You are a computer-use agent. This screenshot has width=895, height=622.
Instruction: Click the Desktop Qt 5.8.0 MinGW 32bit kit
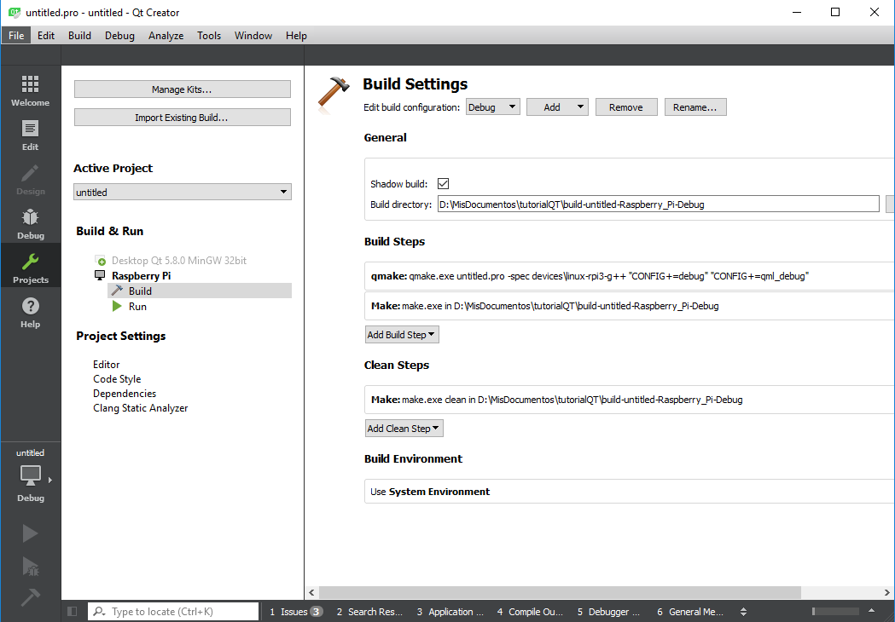point(178,261)
